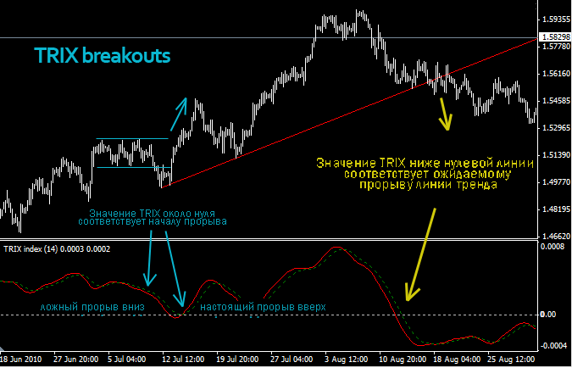Click the 1.48195 price axis value

point(556,209)
